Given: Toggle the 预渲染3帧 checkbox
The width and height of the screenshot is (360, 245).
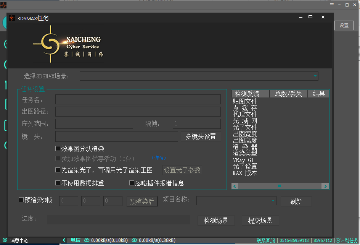Looking at the screenshot, I should tap(21, 200).
